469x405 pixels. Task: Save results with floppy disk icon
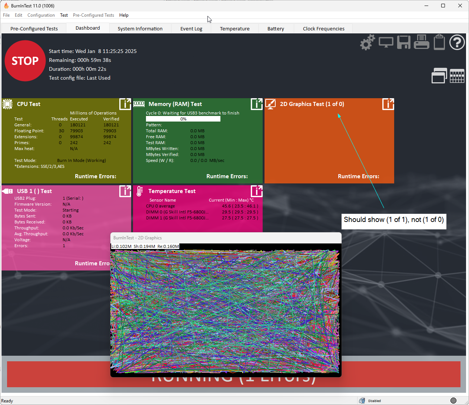pyautogui.click(x=404, y=42)
